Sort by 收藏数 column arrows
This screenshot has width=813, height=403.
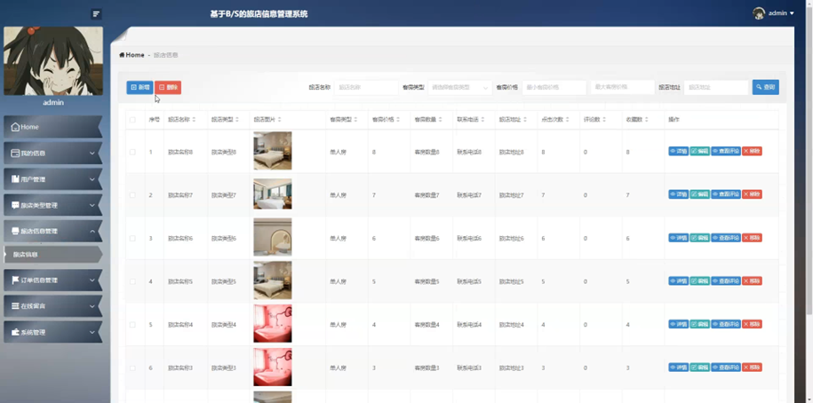(x=648, y=120)
